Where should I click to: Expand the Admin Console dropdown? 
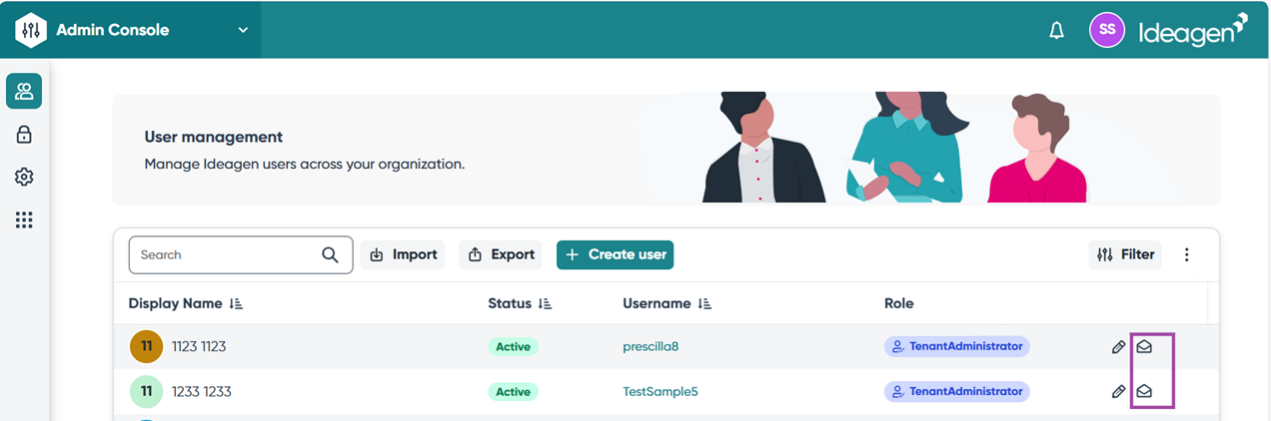coord(243,30)
